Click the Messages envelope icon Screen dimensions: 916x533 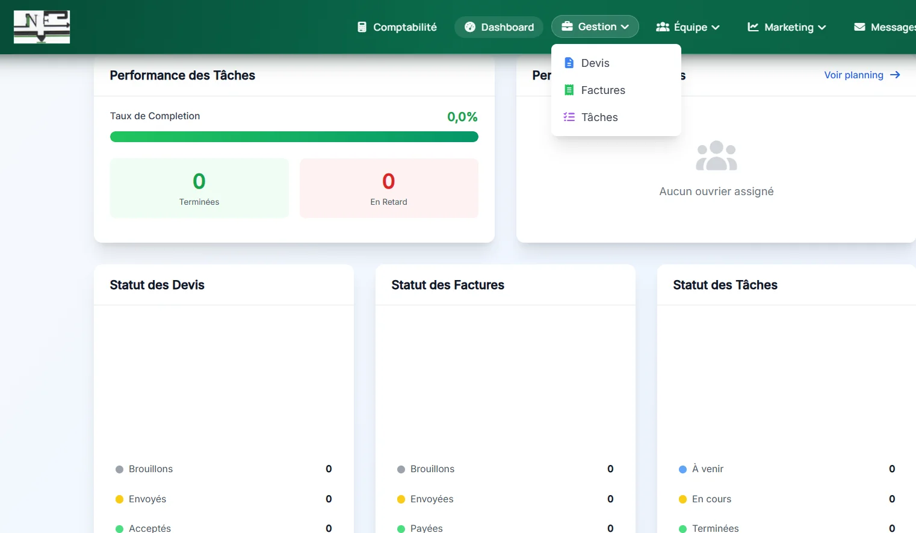click(859, 27)
